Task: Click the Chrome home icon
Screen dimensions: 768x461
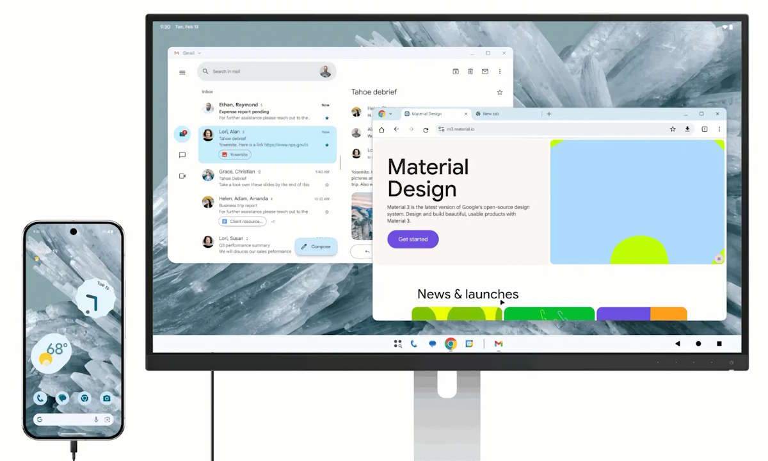Action: (x=382, y=129)
